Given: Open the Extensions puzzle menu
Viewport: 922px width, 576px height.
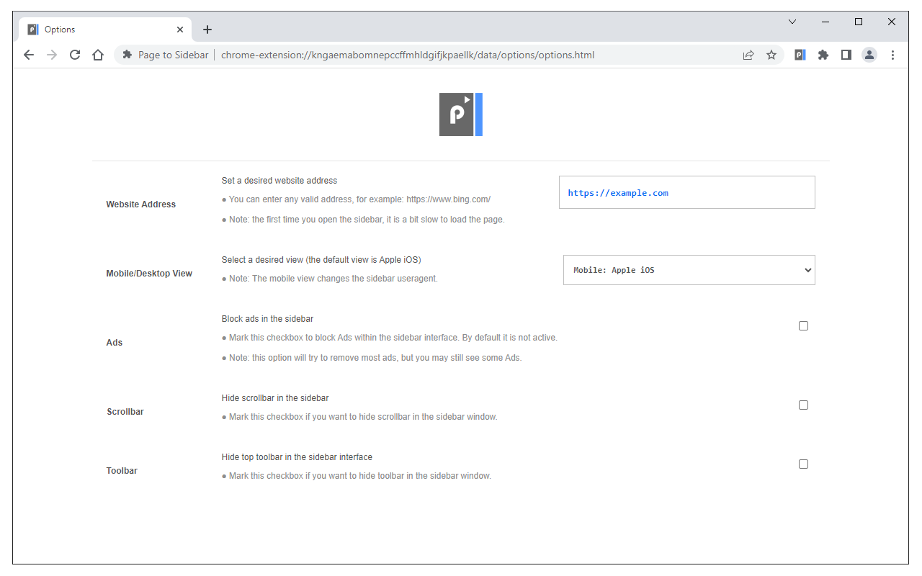Looking at the screenshot, I should (823, 55).
